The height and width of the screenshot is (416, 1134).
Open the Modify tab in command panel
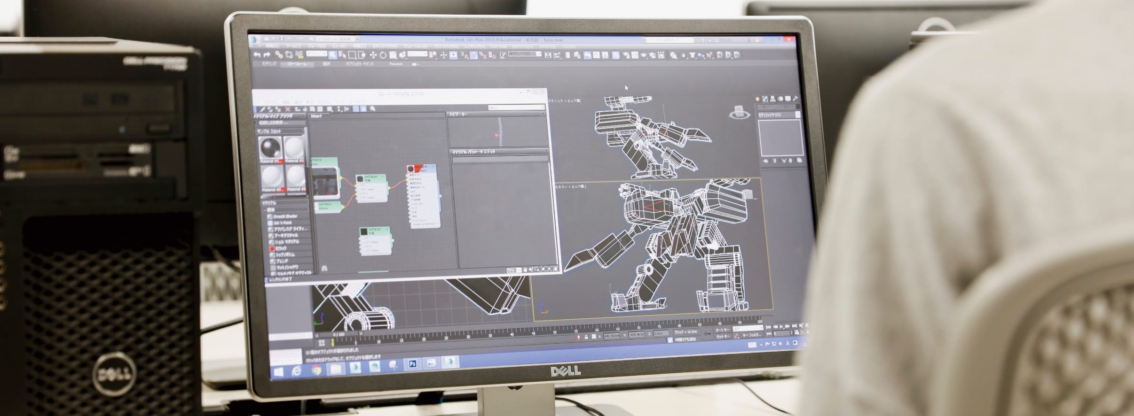(765, 99)
